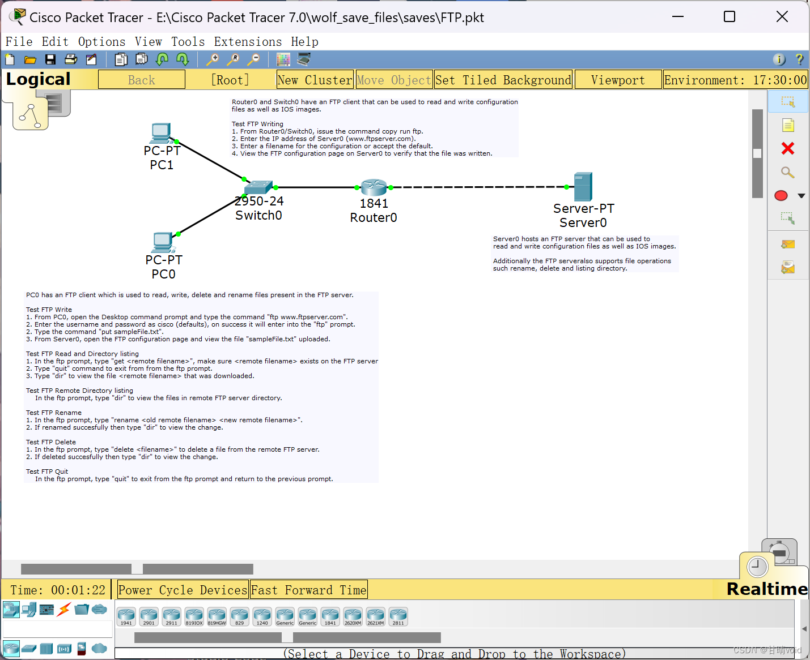Select the Hubs subcategory icon
Image resolution: width=810 pixels, height=660 pixels.
(46, 648)
